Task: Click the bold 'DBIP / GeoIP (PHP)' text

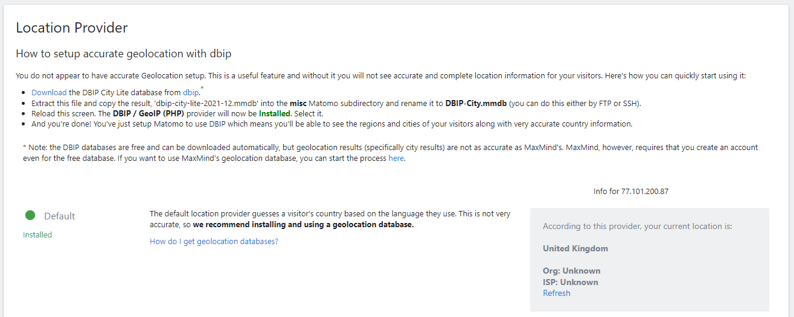Action: (149, 113)
